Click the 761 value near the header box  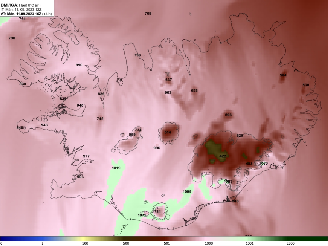tap(22, 19)
